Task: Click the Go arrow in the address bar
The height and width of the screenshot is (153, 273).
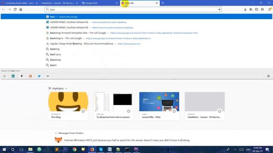Action: [x=219, y=9]
